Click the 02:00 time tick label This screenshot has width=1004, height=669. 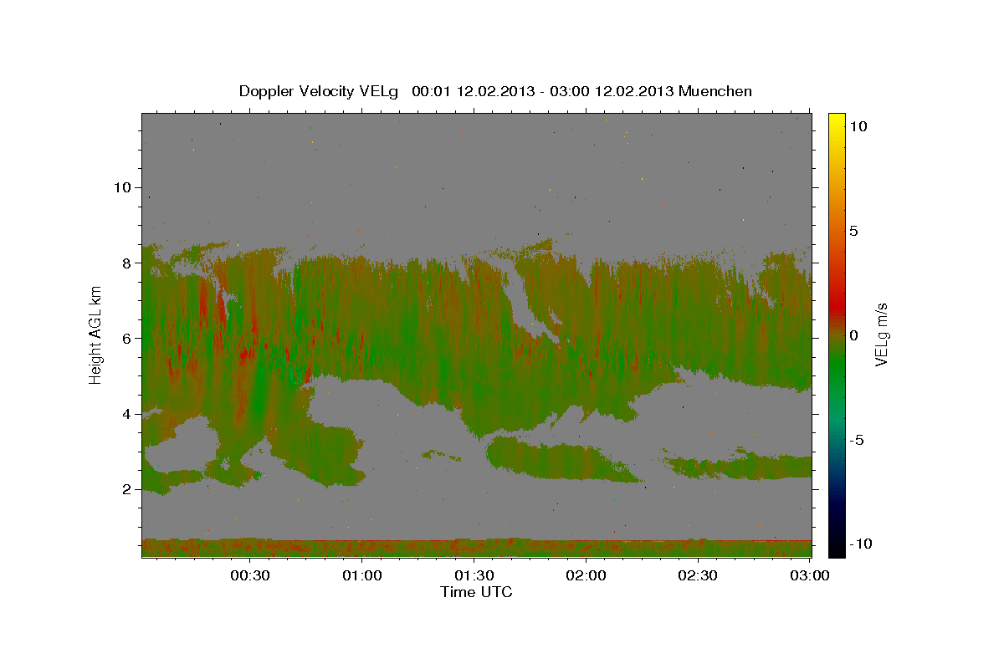[x=587, y=576]
